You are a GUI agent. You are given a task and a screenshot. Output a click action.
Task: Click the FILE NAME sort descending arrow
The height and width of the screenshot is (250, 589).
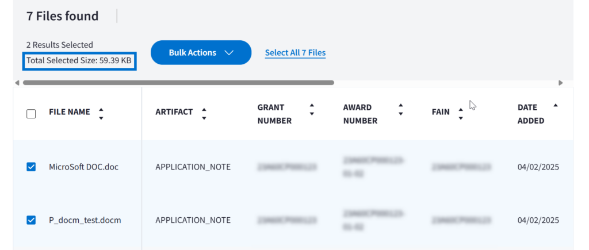coord(101,118)
